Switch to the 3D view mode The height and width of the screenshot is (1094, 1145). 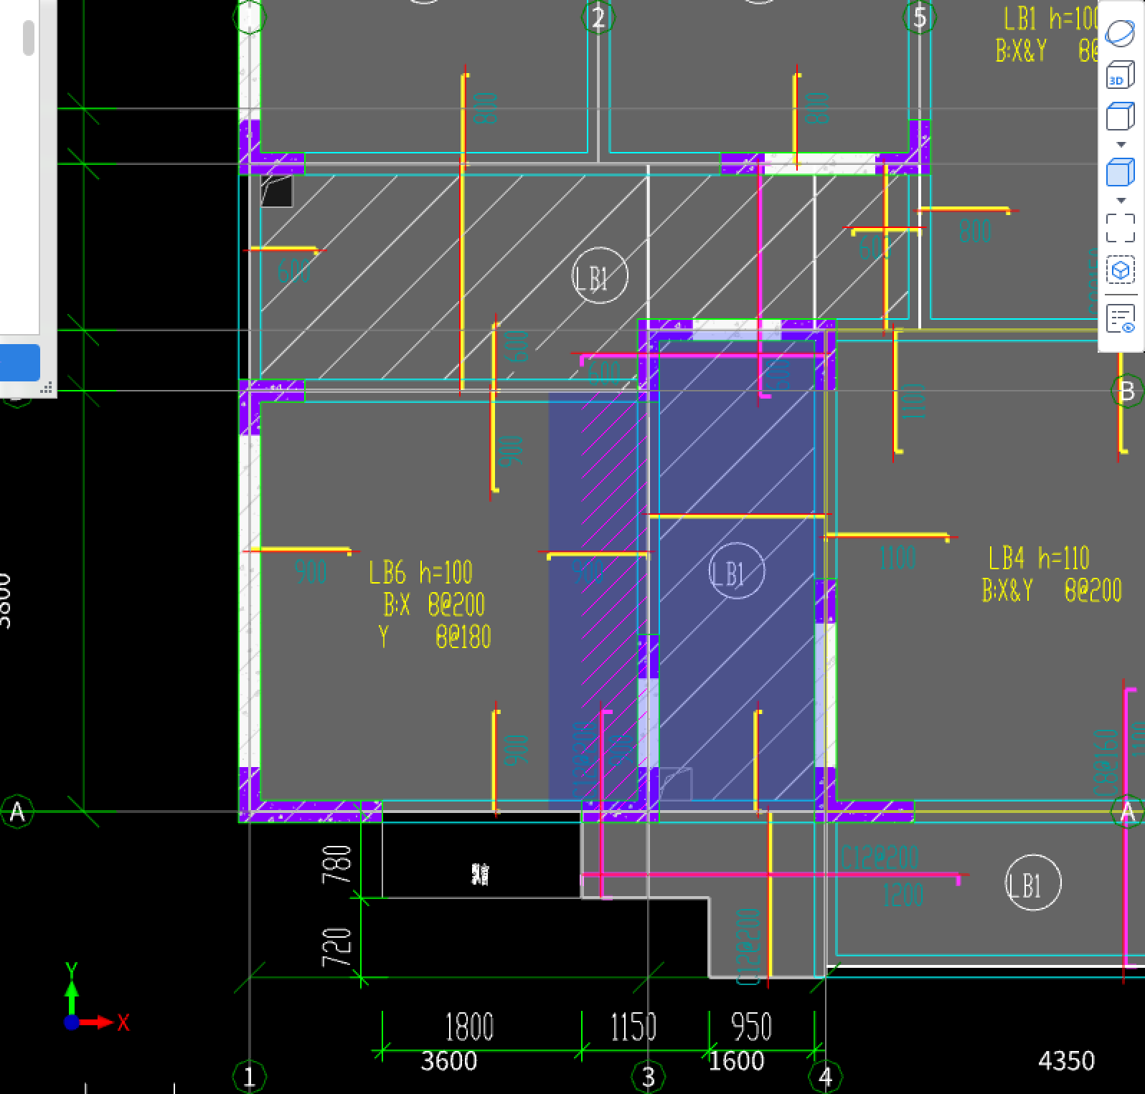[1120, 75]
